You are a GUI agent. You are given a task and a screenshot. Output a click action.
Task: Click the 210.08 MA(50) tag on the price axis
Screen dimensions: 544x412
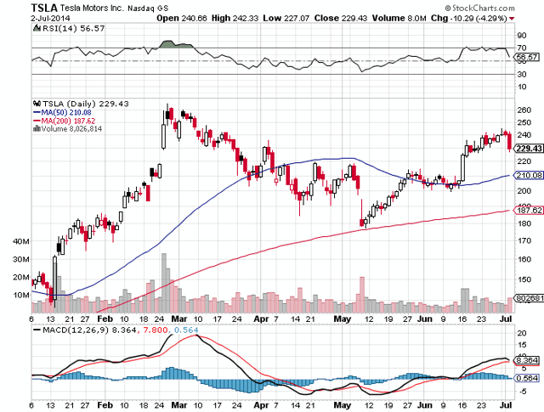point(529,176)
